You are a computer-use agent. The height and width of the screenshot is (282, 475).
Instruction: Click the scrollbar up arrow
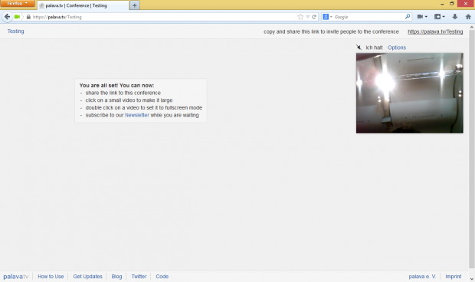point(472,28)
